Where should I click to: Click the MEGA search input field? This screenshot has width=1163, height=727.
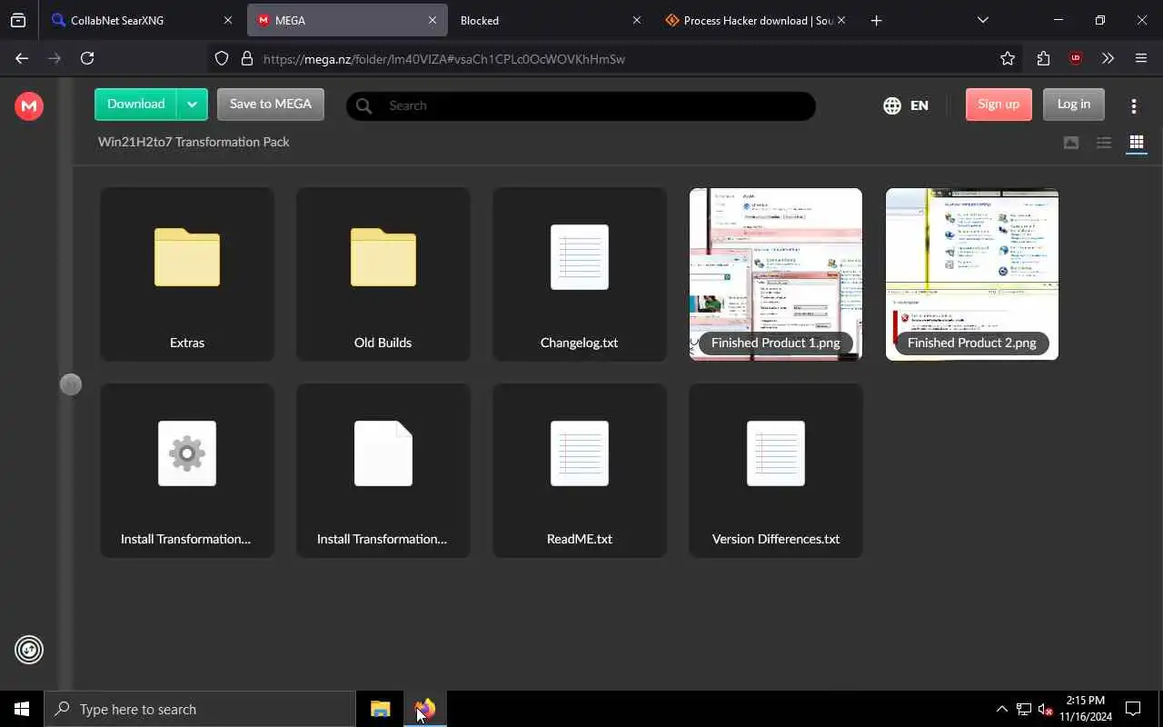click(x=581, y=105)
